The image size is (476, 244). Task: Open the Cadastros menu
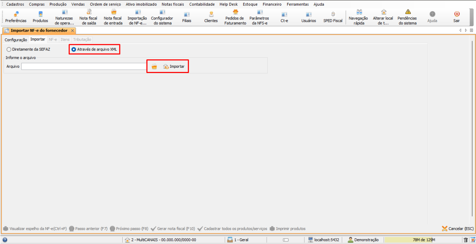coord(15,5)
